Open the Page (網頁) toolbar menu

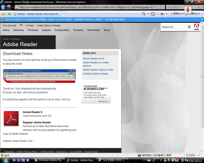[x=176, y=14]
